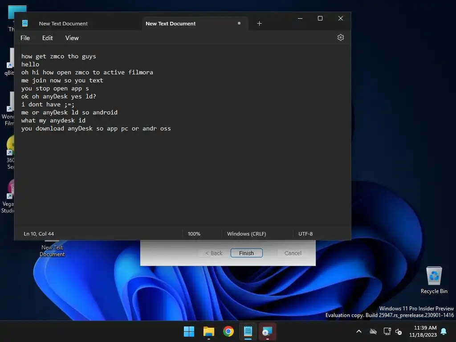Click Notepad icon in taskbar
This screenshot has width=456, height=342.
pos(248,331)
